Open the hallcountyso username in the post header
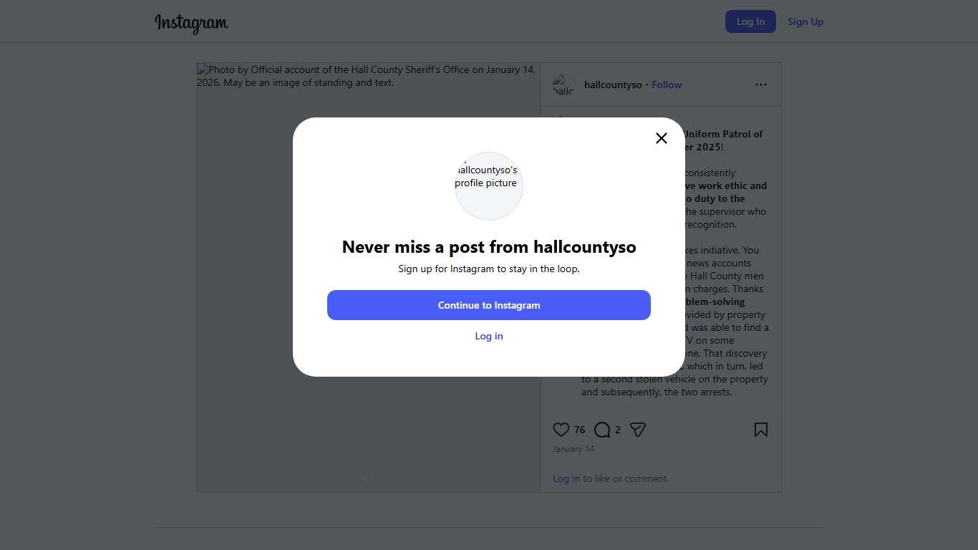 [613, 85]
